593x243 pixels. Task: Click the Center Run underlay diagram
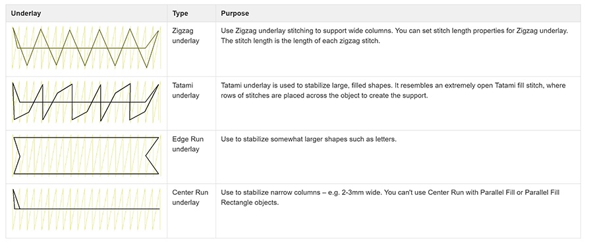point(86,209)
